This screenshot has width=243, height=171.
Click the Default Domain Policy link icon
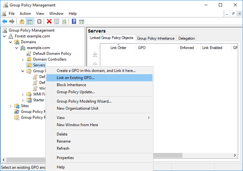(29, 54)
